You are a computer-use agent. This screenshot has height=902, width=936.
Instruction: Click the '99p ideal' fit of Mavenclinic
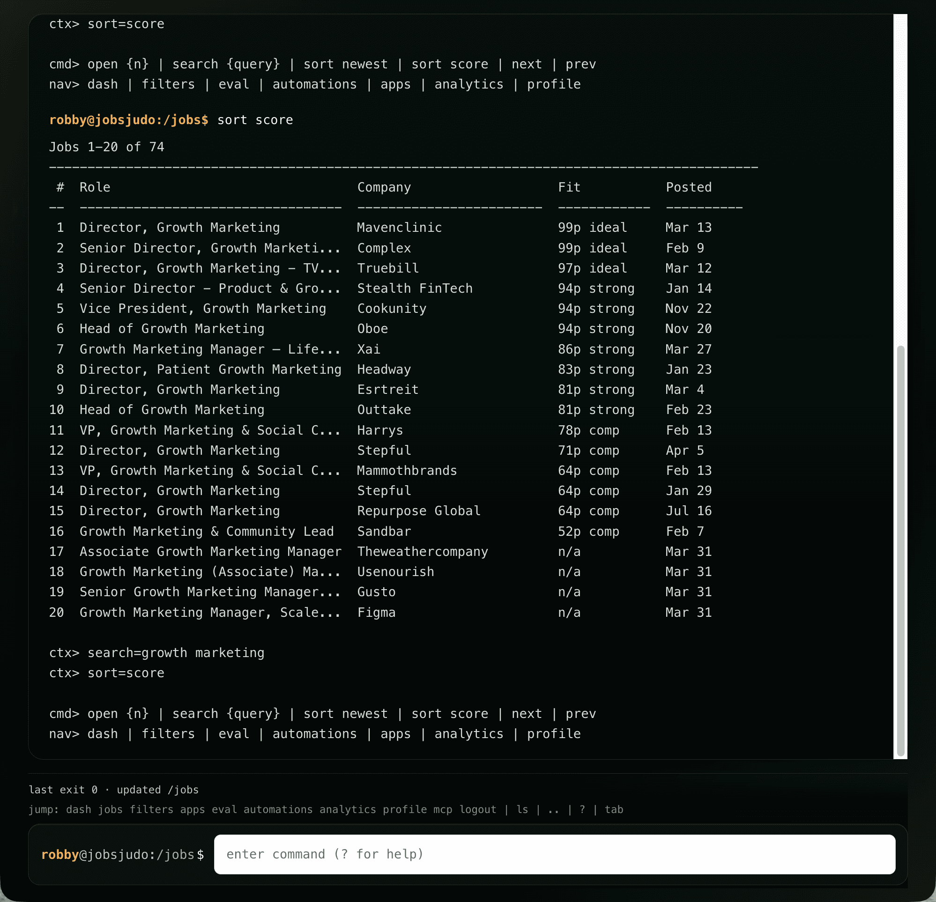click(592, 227)
